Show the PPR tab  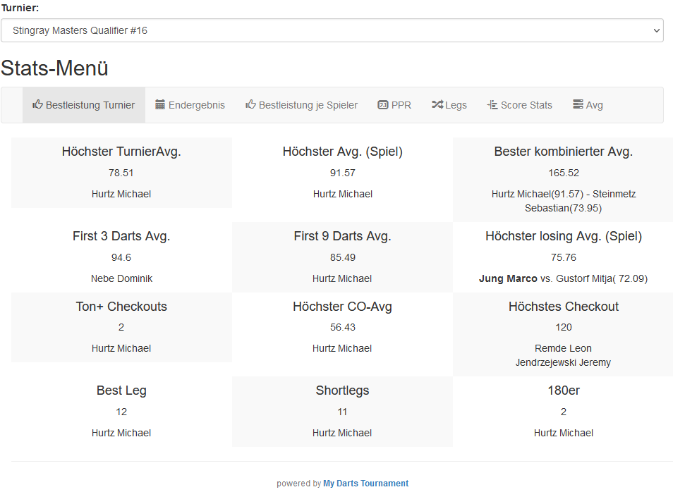[401, 105]
